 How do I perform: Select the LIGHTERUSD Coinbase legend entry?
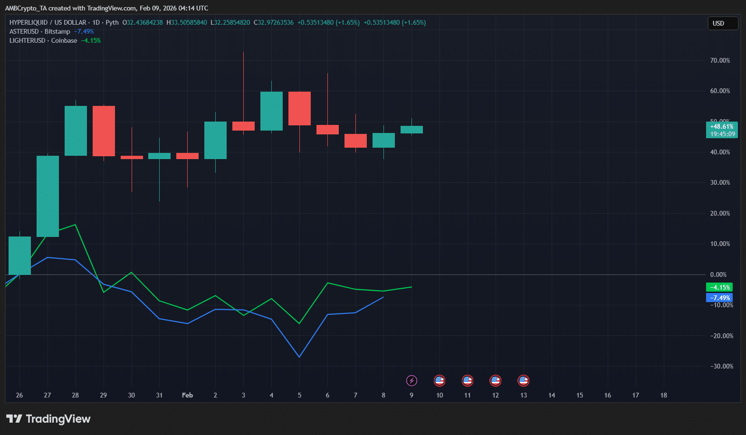[x=43, y=40]
